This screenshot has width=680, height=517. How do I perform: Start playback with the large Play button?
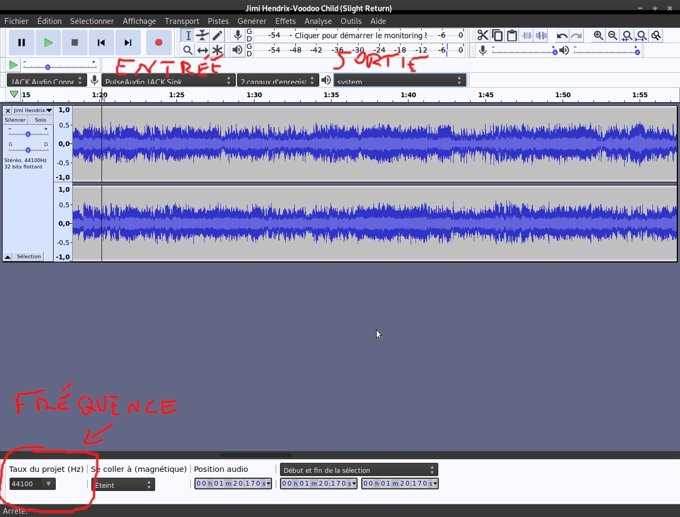pyautogui.click(x=48, y=43)
